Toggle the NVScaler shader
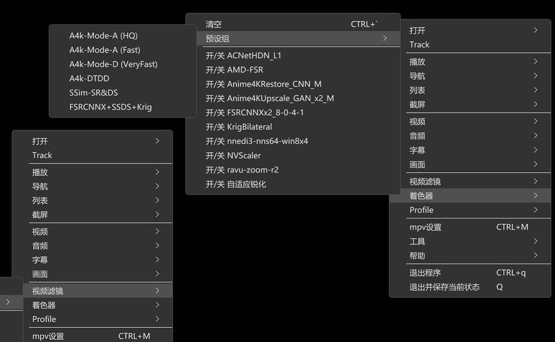Screen dimensions: 555x342 233,156
